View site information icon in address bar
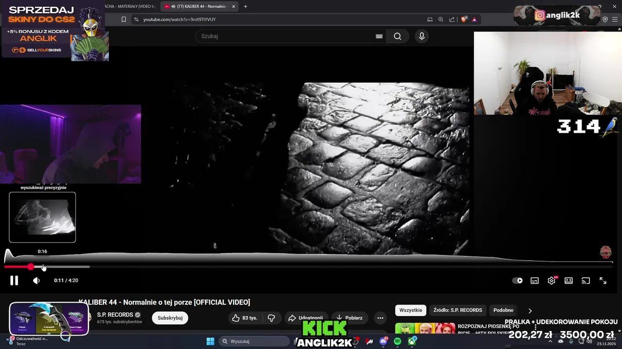The width and height of the screenshot is (622, 349). point(137,19)
